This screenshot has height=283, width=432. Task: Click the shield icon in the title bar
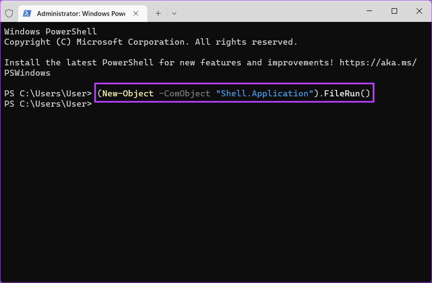pos(9,13)
